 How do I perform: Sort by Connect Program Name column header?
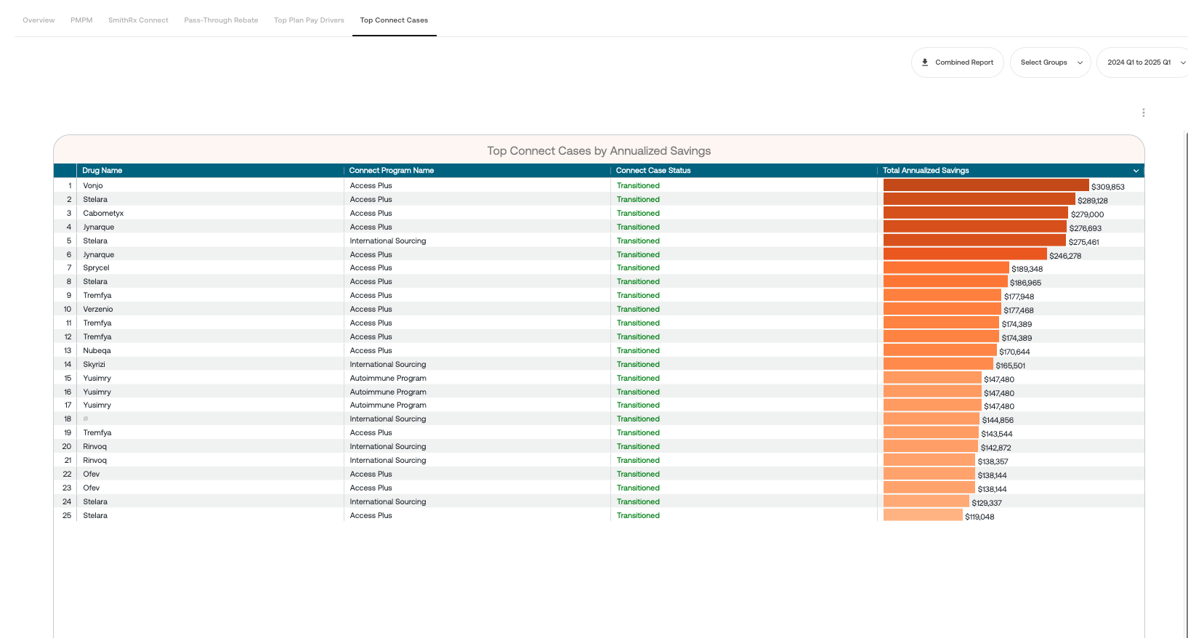click(x=392, y=171)
